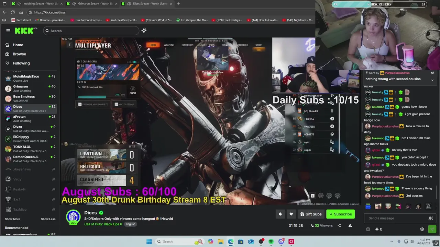Screen dimensions: 440x247
Task: Click Show More in followed channels
Action: click(x=12, y=219)
